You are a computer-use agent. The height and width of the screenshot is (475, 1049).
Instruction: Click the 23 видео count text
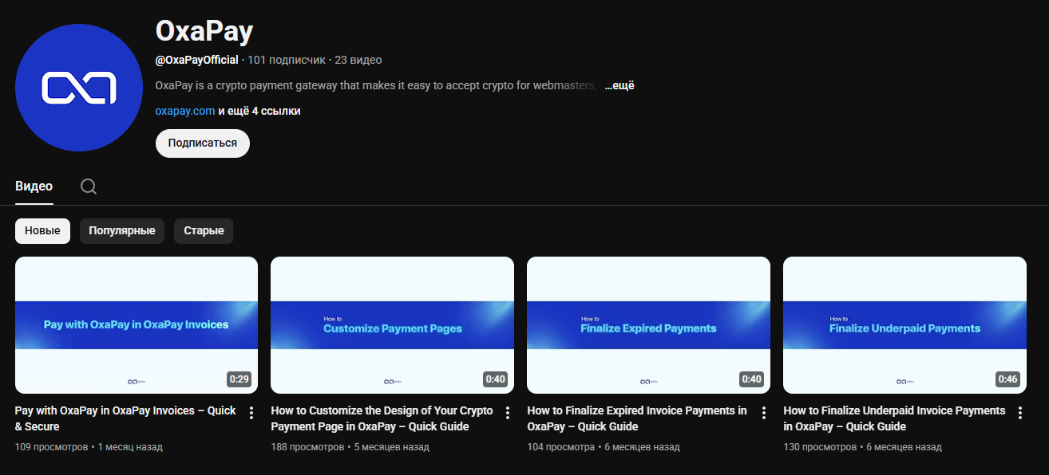click(x=358, y=60)
